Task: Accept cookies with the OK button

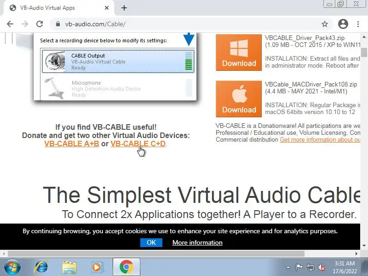Action: pyautogui.click(x=151, y=242)
